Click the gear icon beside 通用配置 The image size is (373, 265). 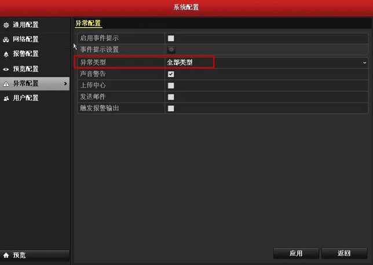6,25
